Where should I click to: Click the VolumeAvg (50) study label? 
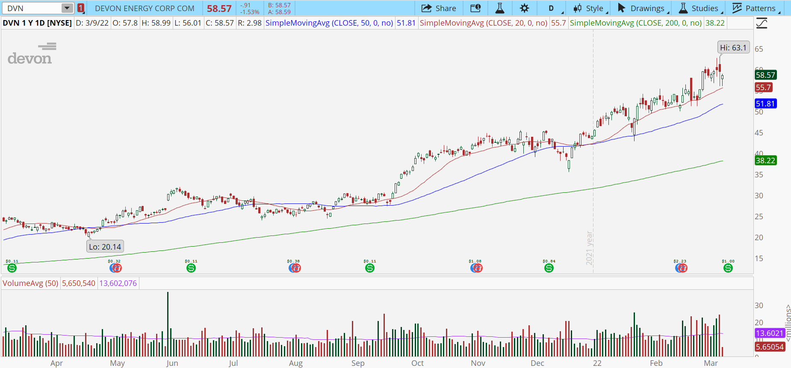(30, 283)
